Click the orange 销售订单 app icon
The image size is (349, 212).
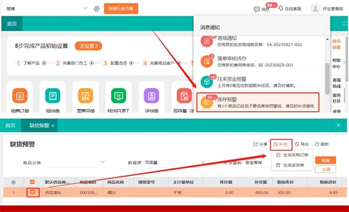click(20, 96)
